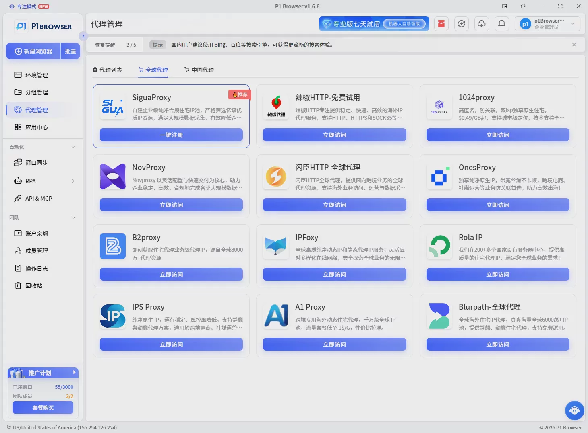Image resolution: width=588 pixels, height=433 pixels.
Task: Expand the RPA submenu arrow
Action: pos(73,181)
